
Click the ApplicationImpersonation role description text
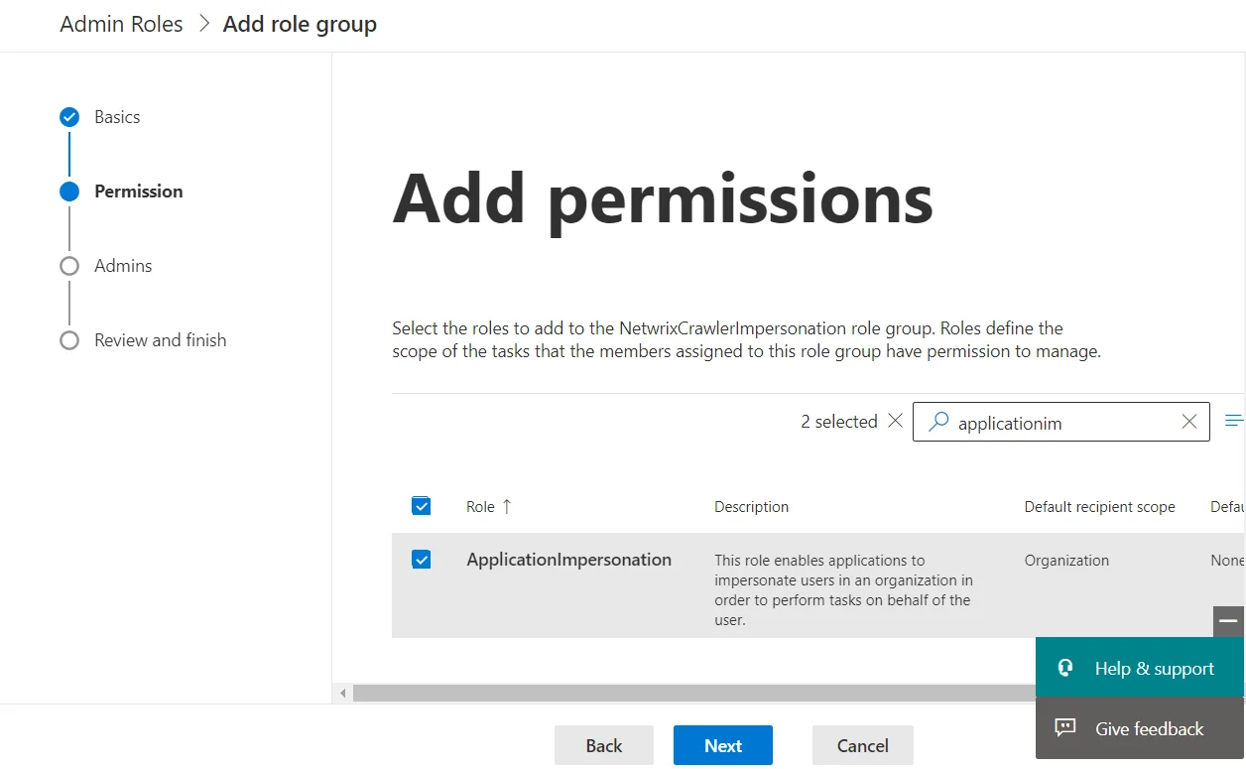843,590
